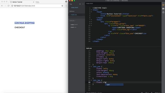This screenshot has width=165, height=93.
Task: Click main.css pane header in editor
Action: click(89, 48)
